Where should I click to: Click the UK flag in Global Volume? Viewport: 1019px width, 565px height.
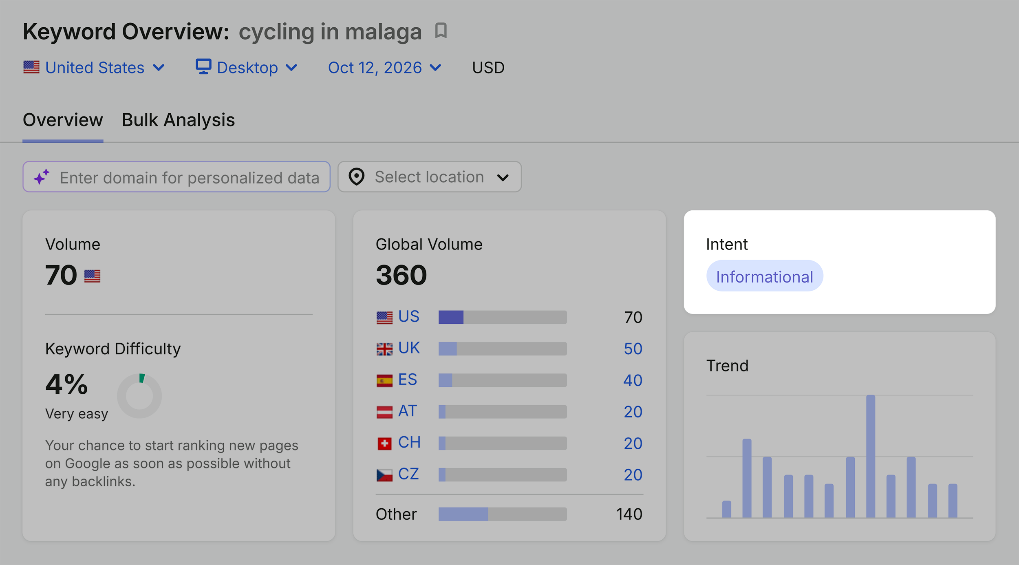tap(384, 349)
